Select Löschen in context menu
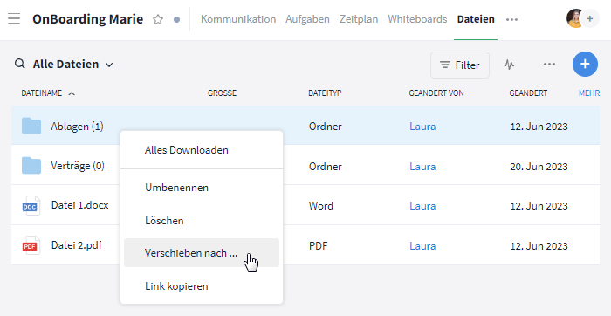 click(x=164, y=221)
